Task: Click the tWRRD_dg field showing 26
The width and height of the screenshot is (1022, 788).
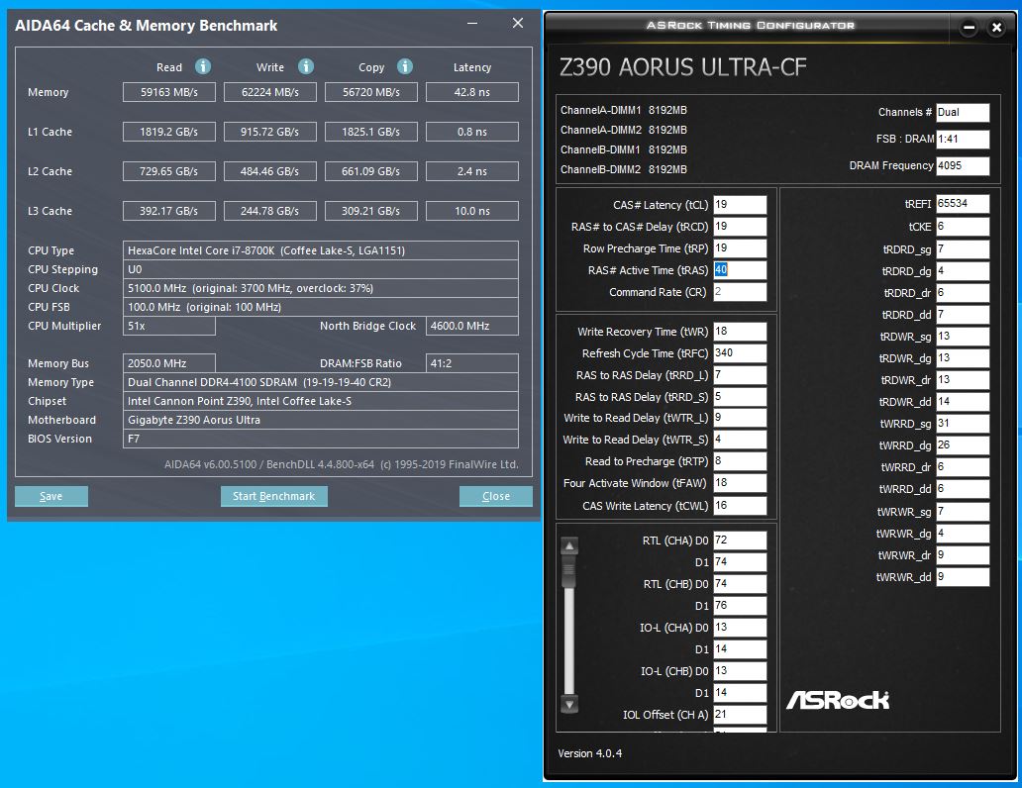Action: (x=963, y=445)
